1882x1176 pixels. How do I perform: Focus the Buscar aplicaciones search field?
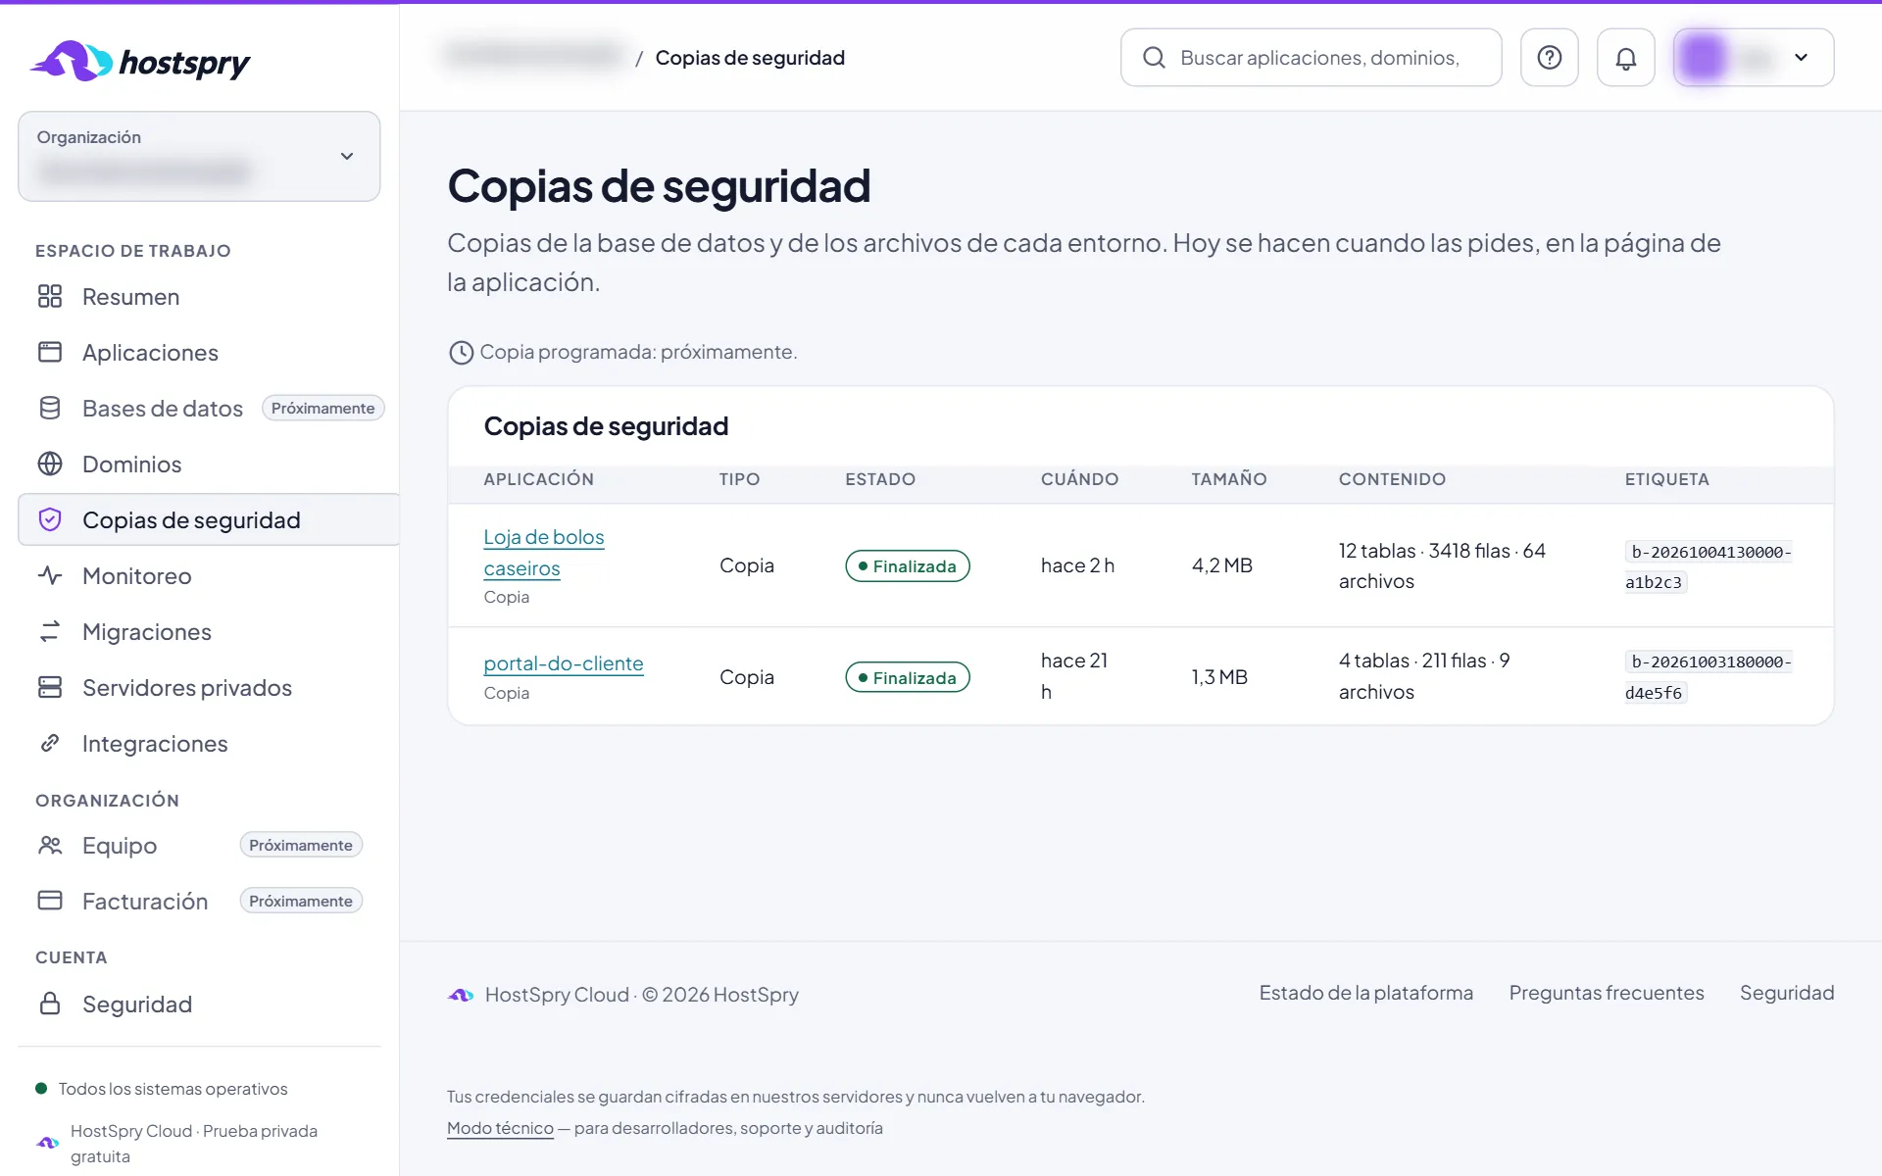(1311, 58)
